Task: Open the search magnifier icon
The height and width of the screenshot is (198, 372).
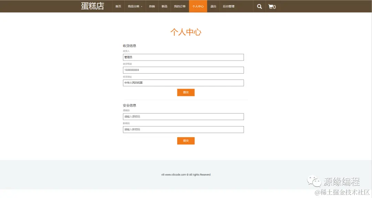Action: (259, 7)
